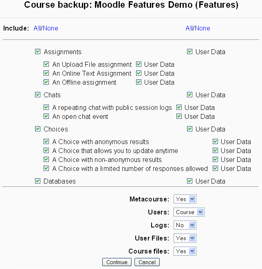Expand the Course files dropdown

[x=185, y=251]
